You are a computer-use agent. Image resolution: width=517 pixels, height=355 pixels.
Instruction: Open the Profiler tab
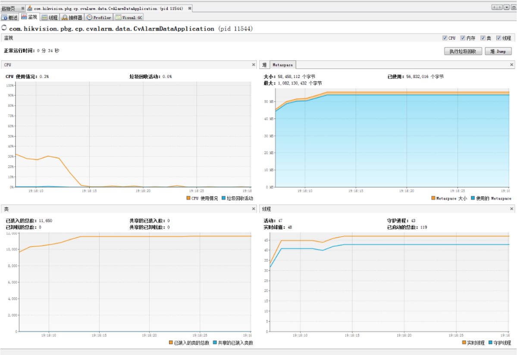99,18
